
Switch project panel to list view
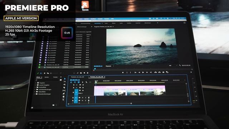click(x=41, y=73)
